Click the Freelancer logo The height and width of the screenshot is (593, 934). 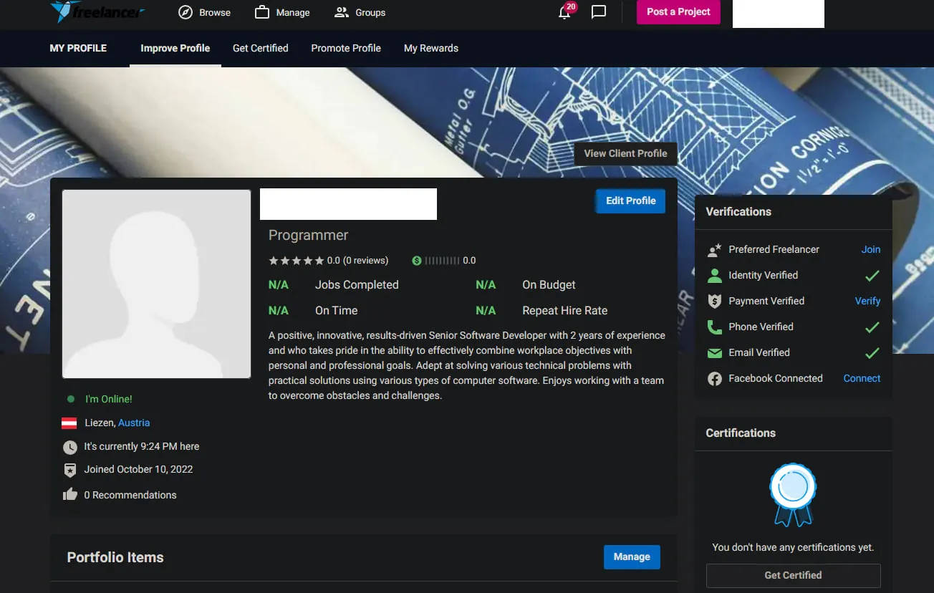coord(97,12)
